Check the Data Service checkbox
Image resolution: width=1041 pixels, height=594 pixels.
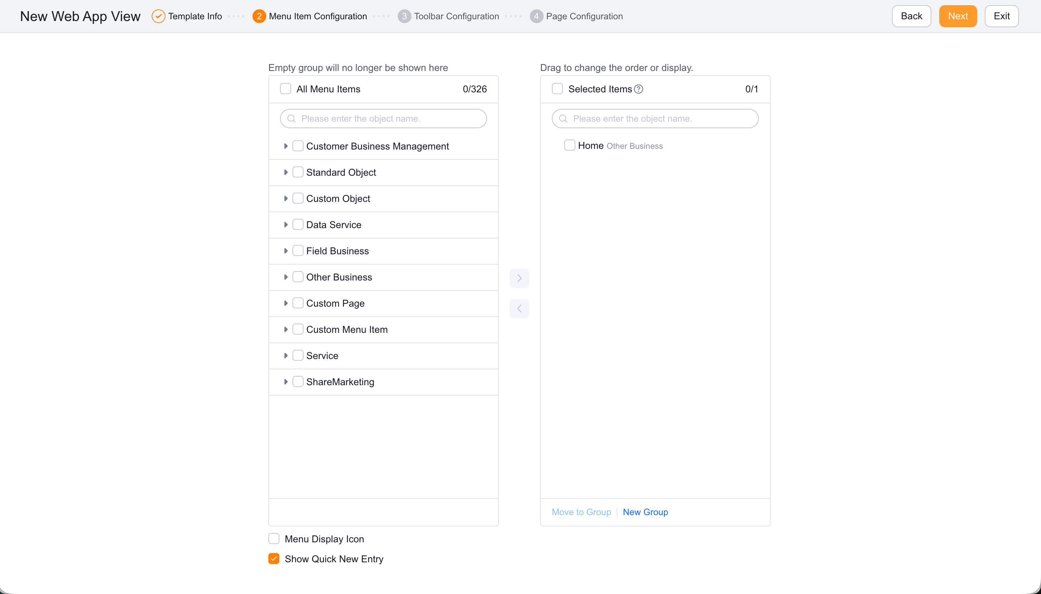click(298, 224)
